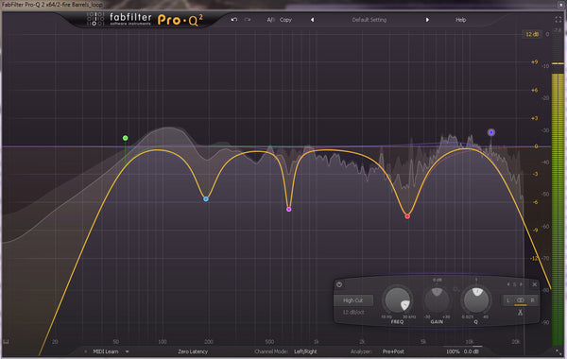Click the redo arrow icon
The height and width of the screenshot is (359, 567).
(x=248, y=20)
